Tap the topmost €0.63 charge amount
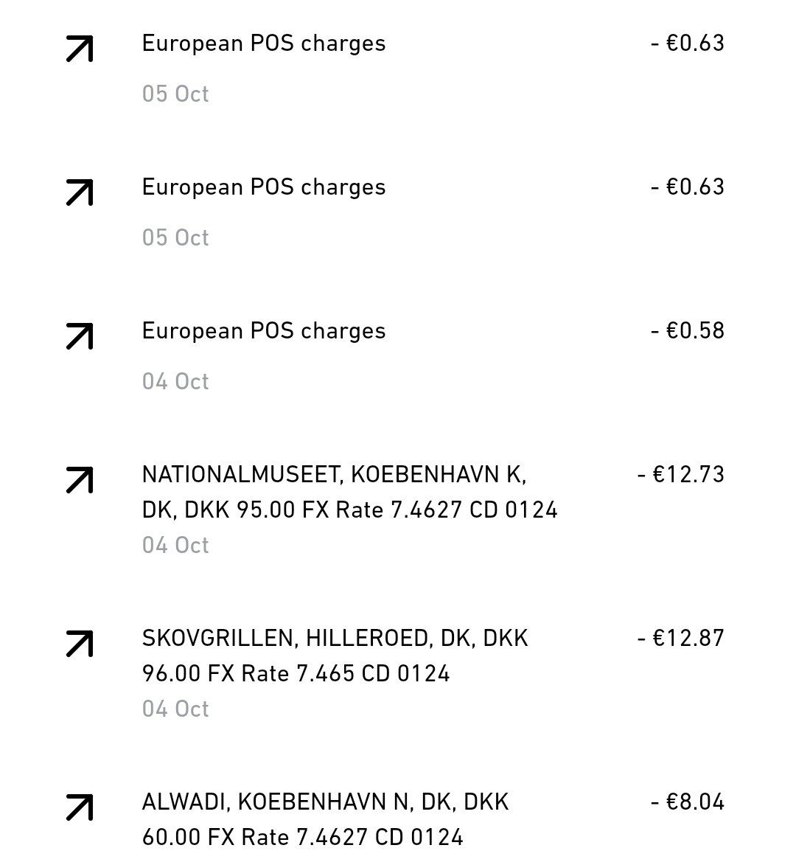 (687, 43)
